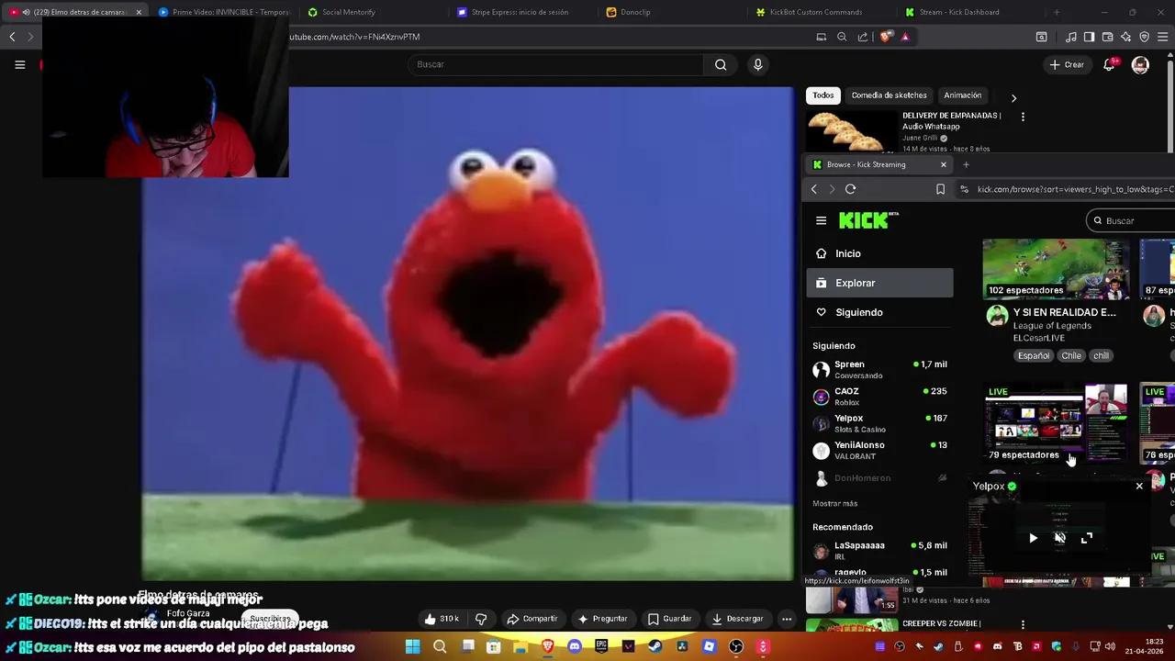Open YouTube notifications bell
Screen dimensions: 1175x661
tap(1110, 64)
